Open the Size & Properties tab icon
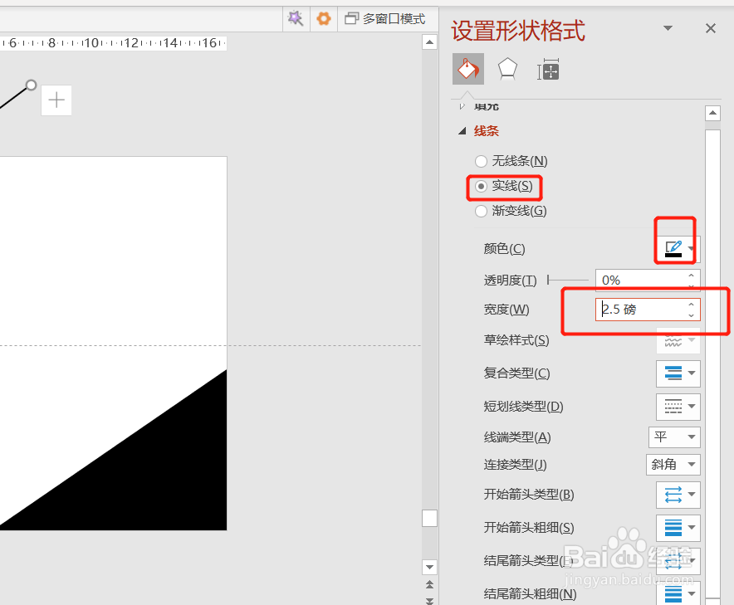Viewport: 734px width, 605px height. 548,70
